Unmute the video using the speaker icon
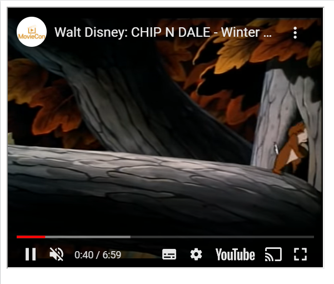This screenshot has height=284, width=334. [x=57, y=254]
